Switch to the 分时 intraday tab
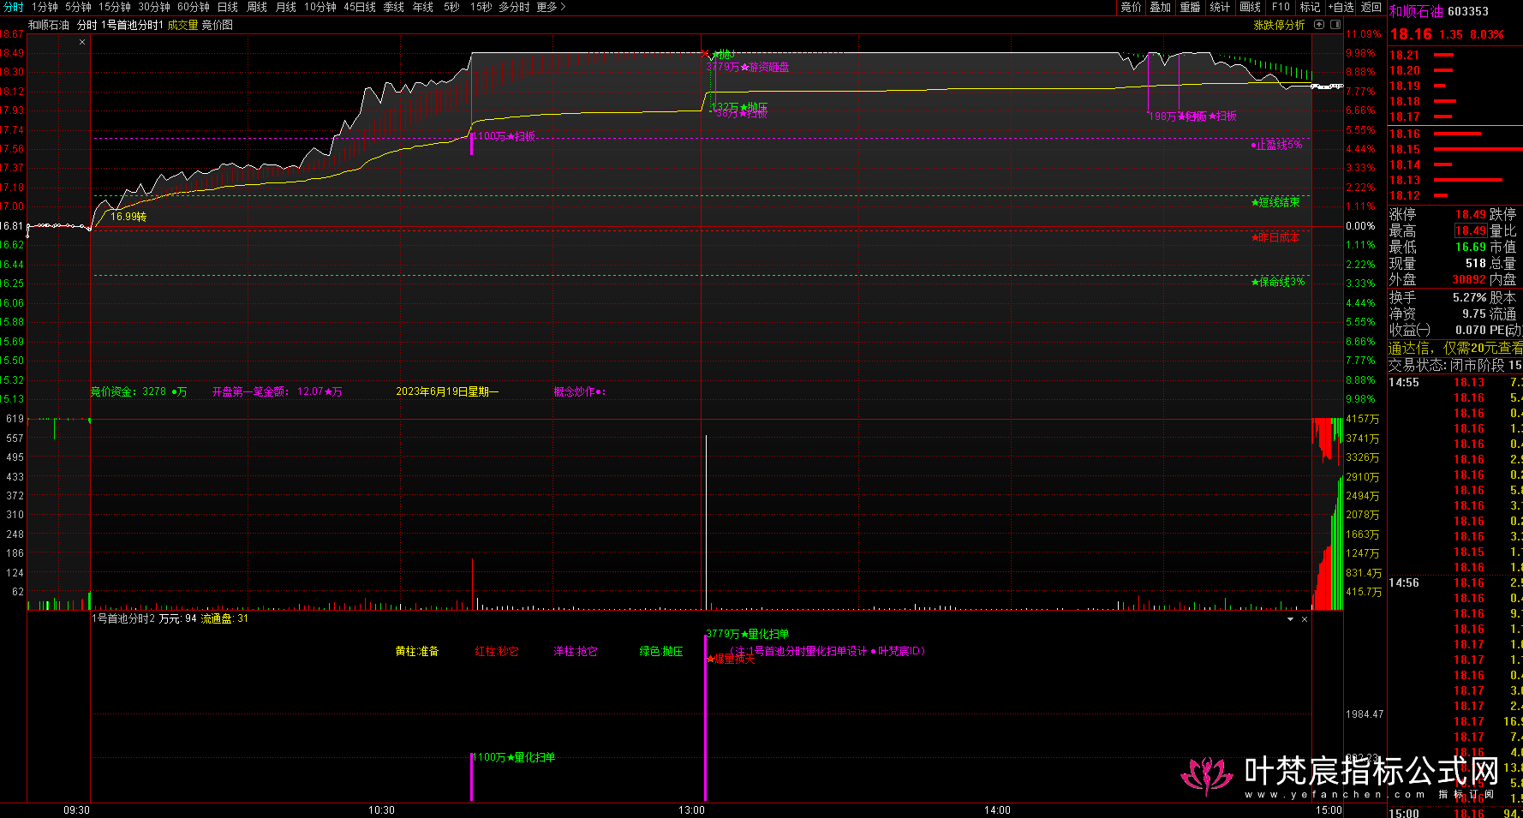Image resolution: width=1523 pixels, height=818 pixels. (x=13, y=7)
